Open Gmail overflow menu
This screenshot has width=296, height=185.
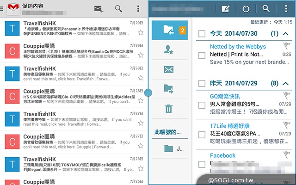138,8
